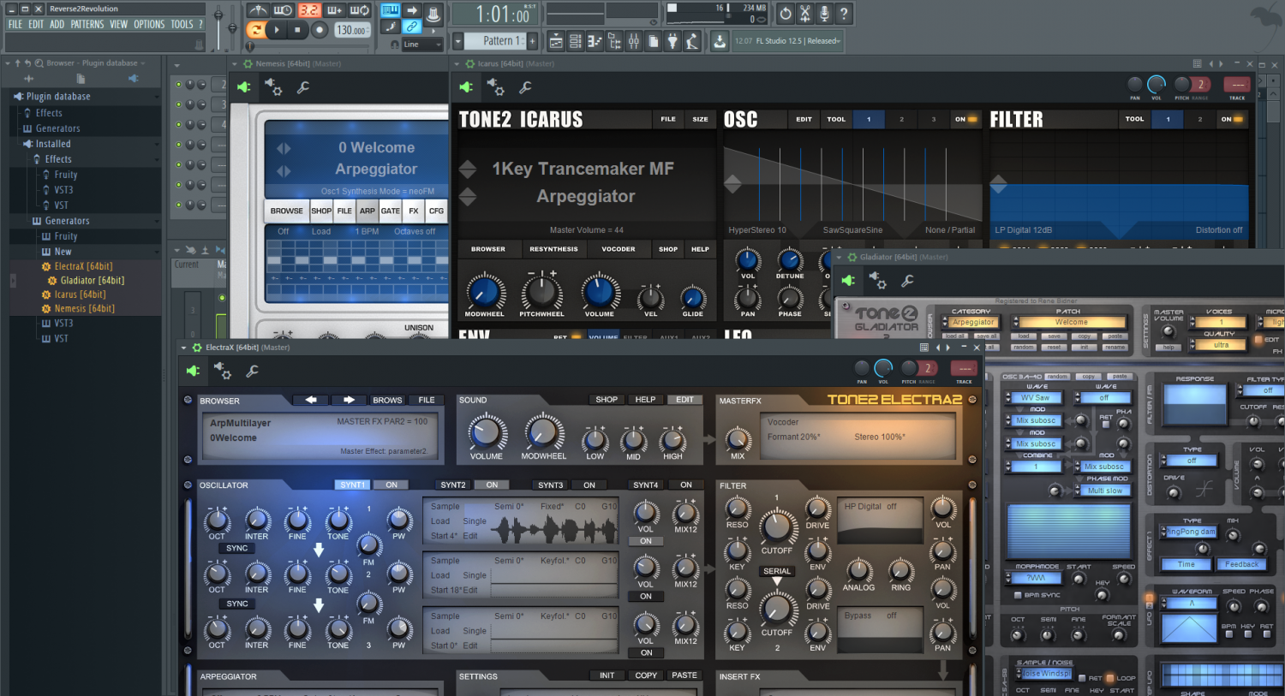Click the Gladiator wrench icon
Screen dimensions: 1285x696
(x=907, y=280)
